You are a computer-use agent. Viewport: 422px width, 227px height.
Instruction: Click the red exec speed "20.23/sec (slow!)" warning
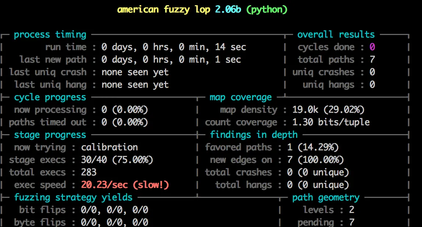pyautogui.click(x=125, y=185)
